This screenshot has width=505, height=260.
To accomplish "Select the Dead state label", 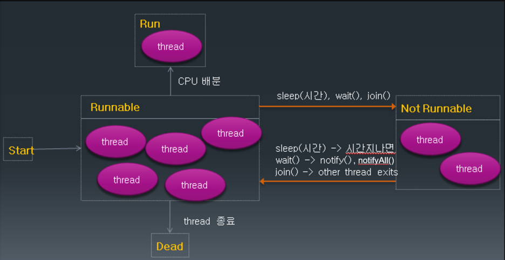I will coord(170,247).
